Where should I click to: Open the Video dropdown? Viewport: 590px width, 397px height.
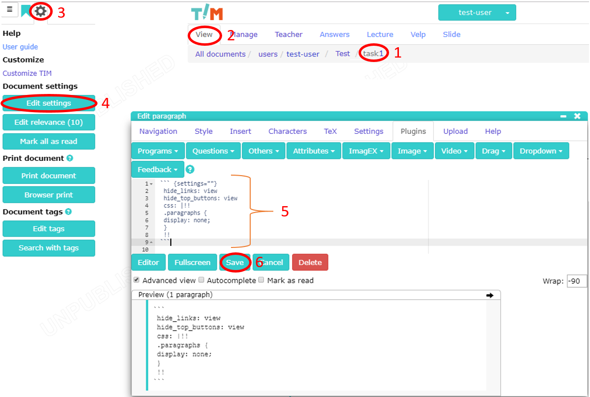(454, 151)
